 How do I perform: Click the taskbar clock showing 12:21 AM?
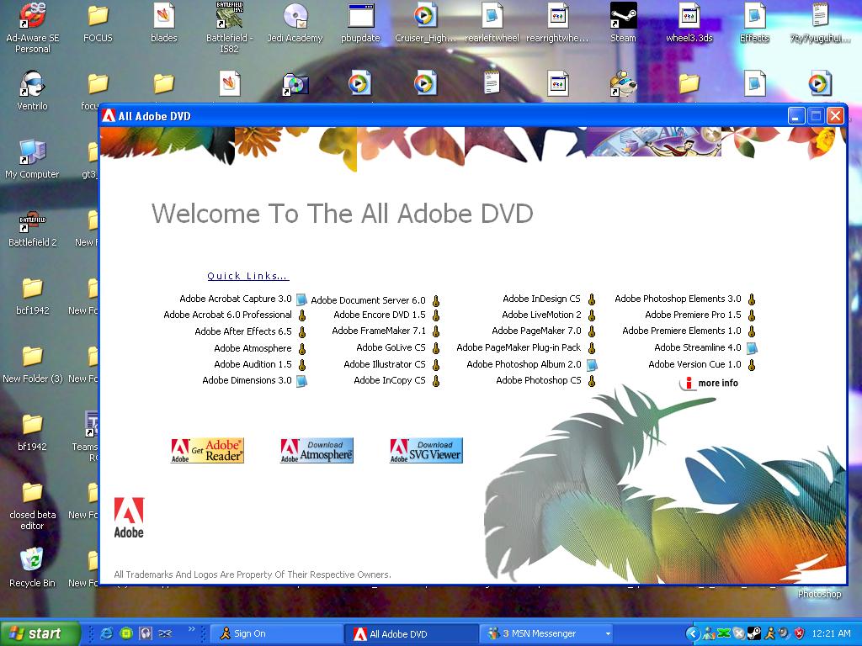(831, 634)
